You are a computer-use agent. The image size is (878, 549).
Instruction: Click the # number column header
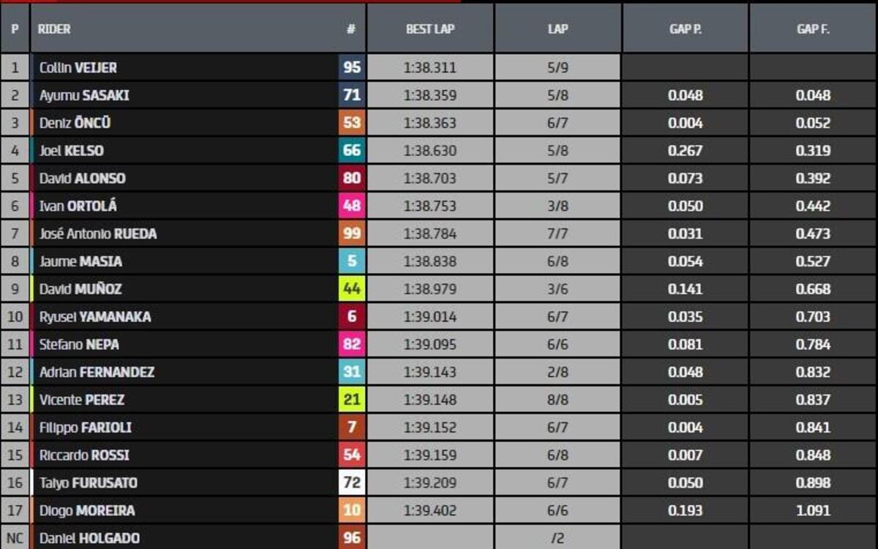(x=351, y=30)
